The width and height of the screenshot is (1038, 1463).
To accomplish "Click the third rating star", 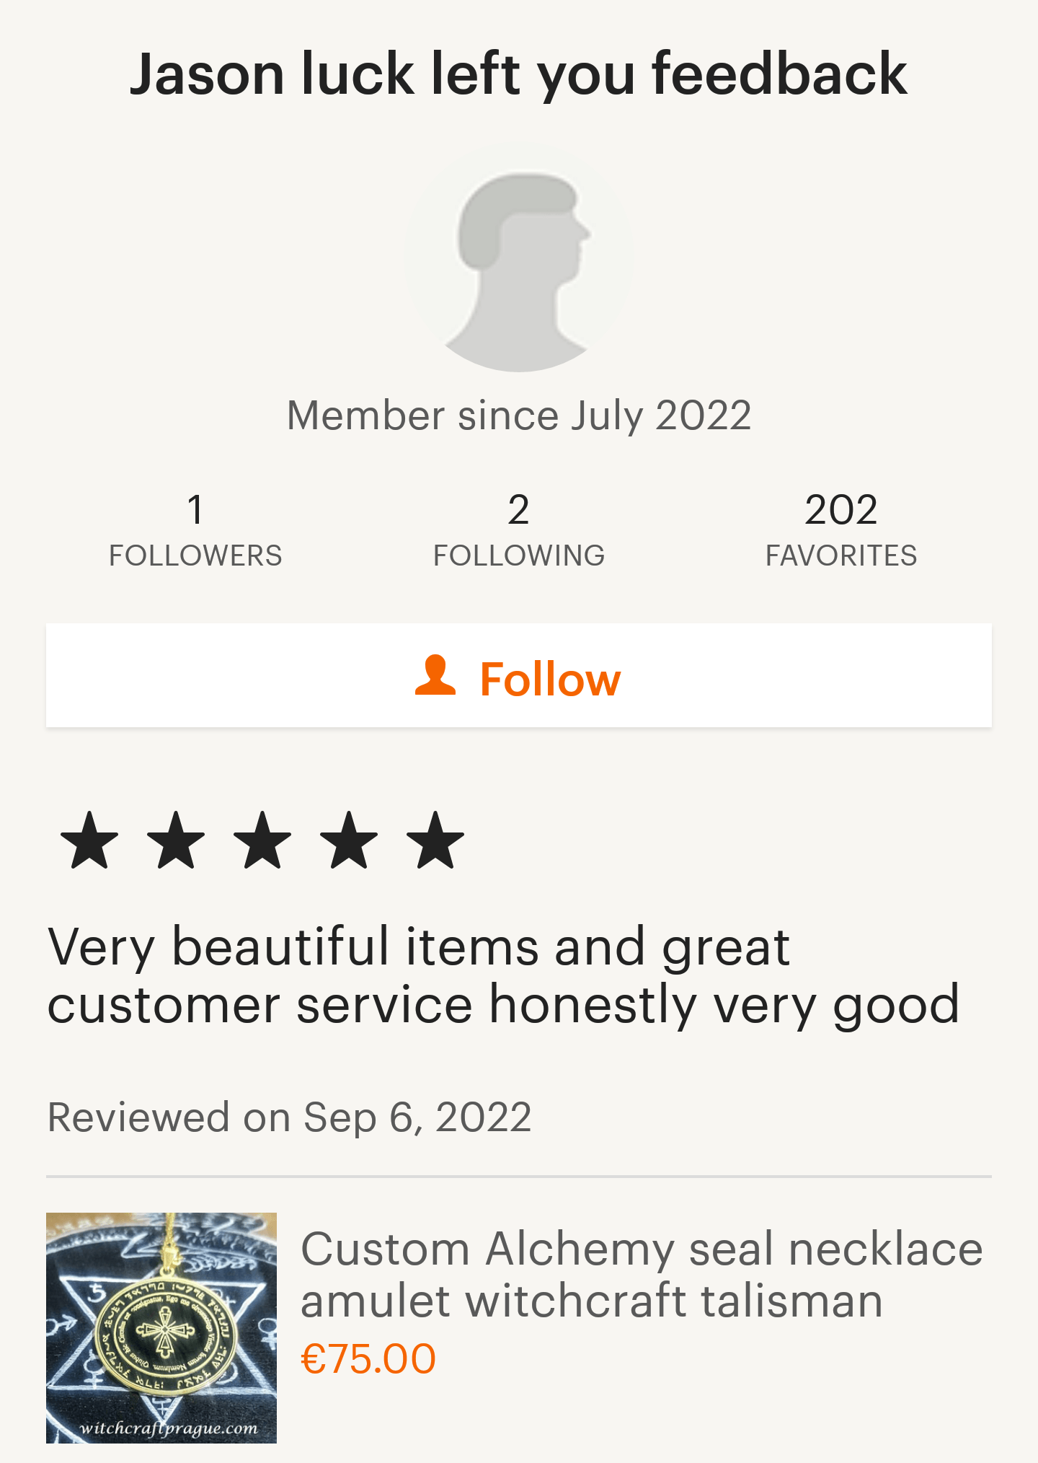I will (x=262, y=840).
